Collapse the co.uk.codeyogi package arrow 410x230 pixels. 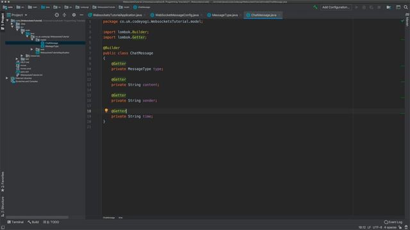tap(27, 36)
